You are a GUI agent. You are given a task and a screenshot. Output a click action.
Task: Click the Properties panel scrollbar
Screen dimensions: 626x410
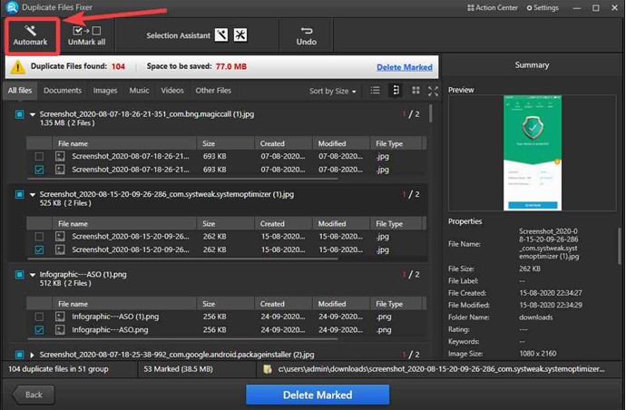pyautogui.click(x=620, y=246)
